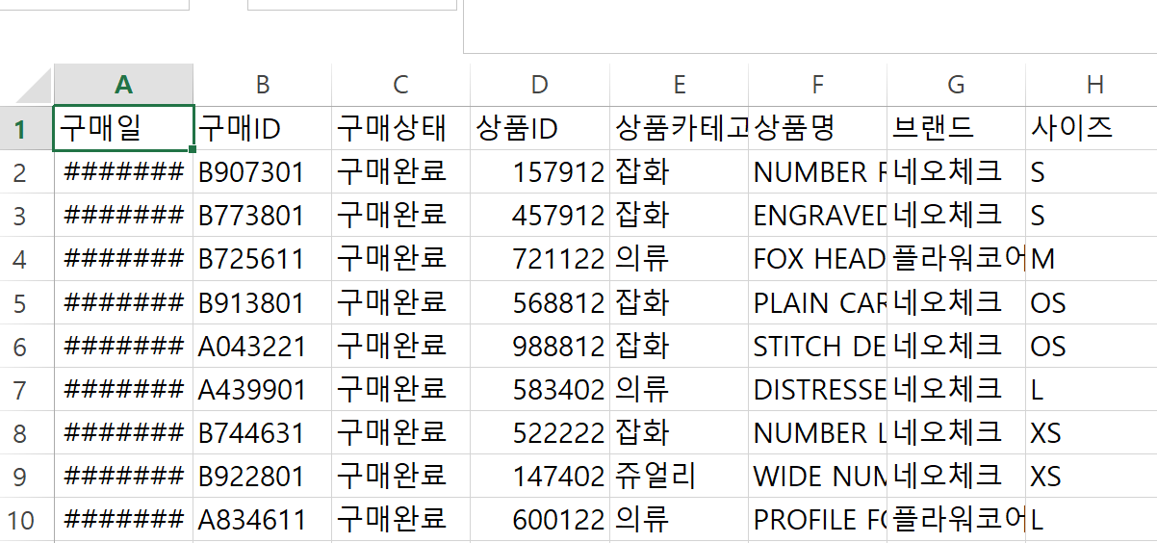
Task: Select cell B907301
Action: 263,172
